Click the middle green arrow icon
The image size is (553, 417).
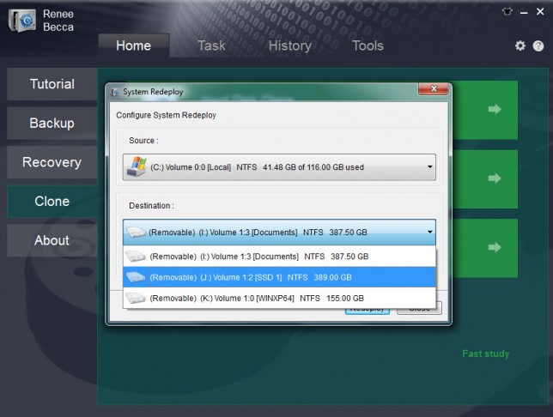pyautogui.click(x=494, y=178)
